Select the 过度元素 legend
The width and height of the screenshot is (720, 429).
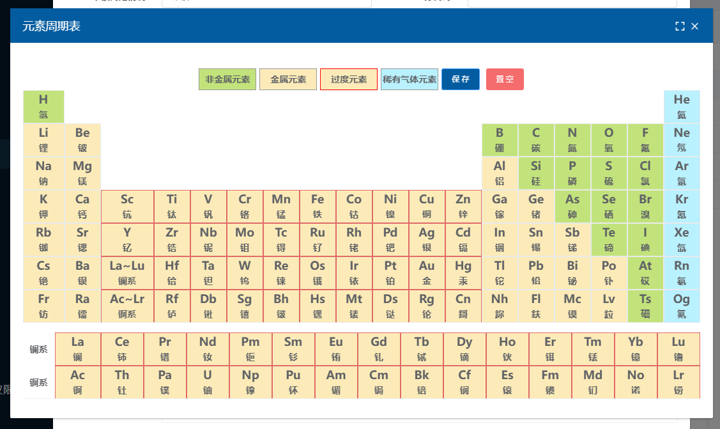click(x=349, y=79)
